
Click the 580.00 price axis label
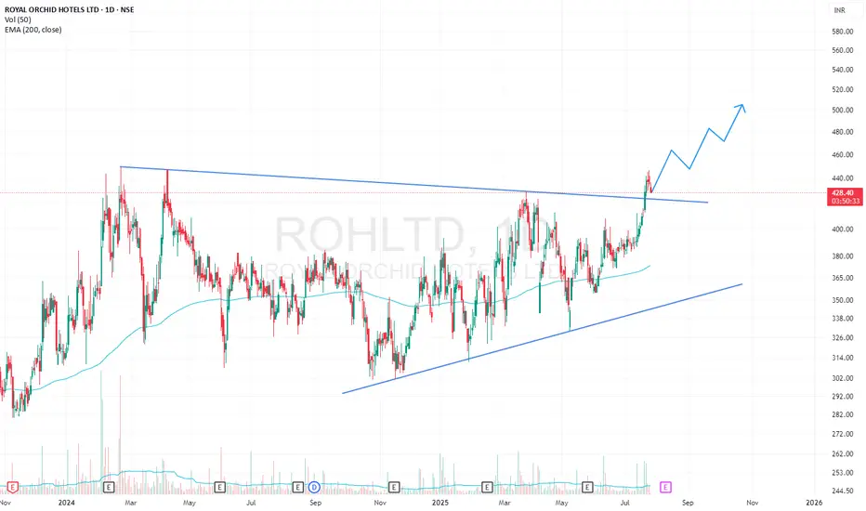843,32
